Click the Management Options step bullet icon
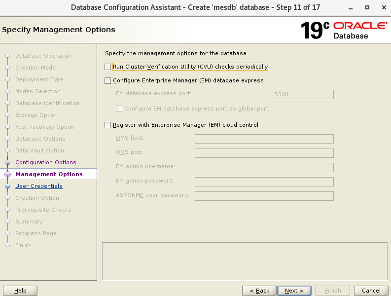The height and width of the screenshot is (296, 391). 7,175
